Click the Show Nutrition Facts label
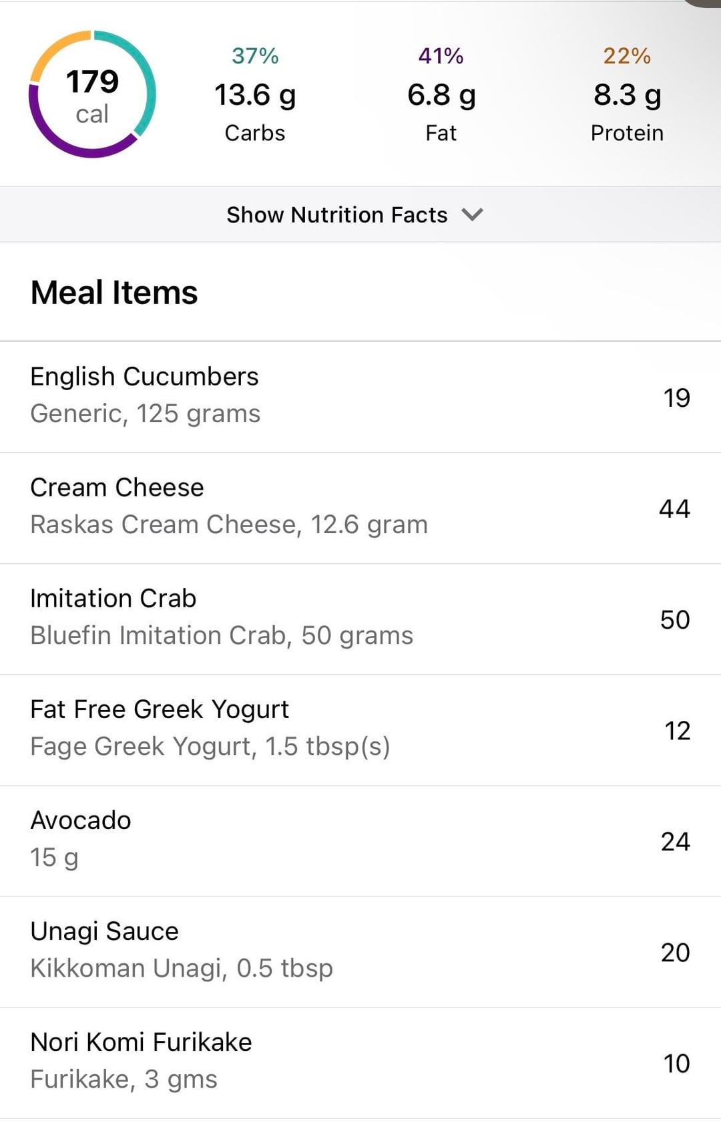Viewport: 721px width, 1123px height. 336,214
